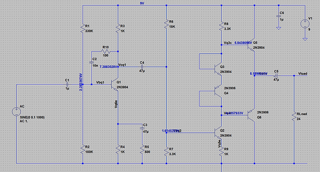Click the 2N3904 model label of Q1
The width and height of the screenshot is (320, 172).
122,87
